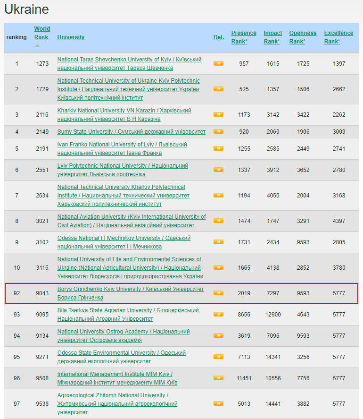Click impact rank value 12900
This screenshot has width=363, height=419.
[273, 315]
